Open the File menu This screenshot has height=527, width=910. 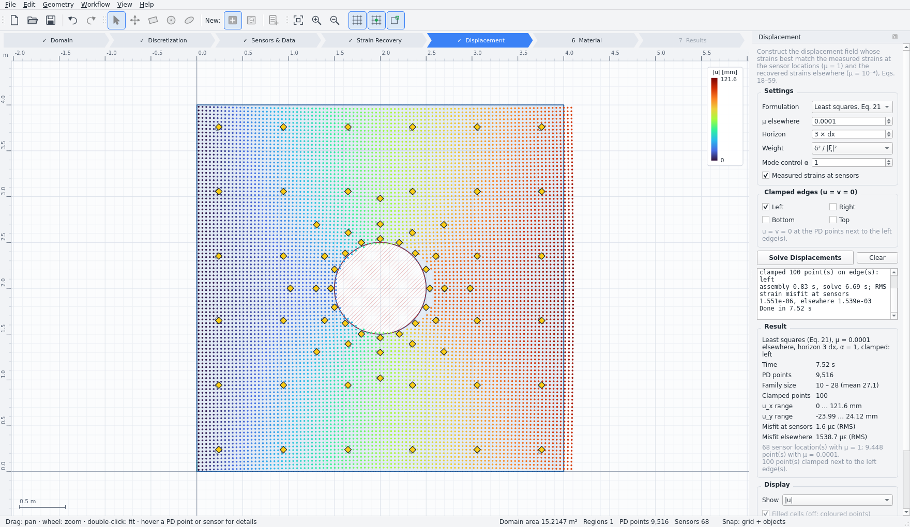tap(10, 5)
